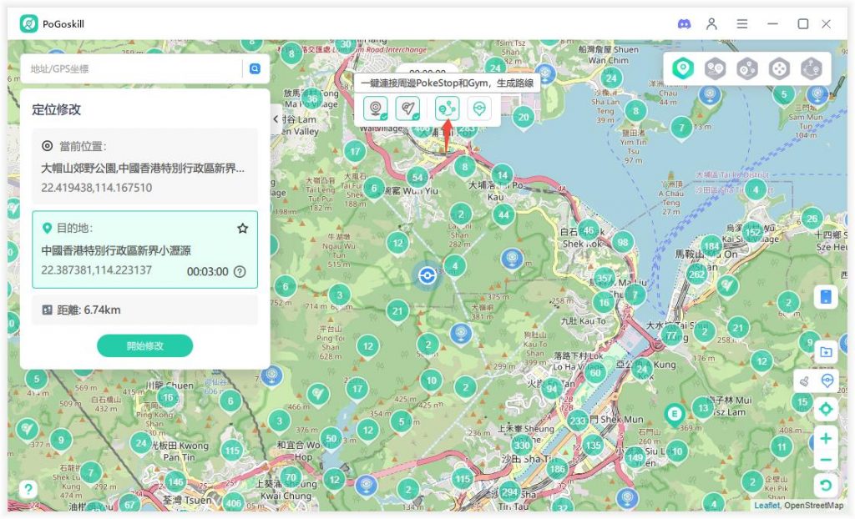855x519 pixels.
Task: Type in the 地址/GPS坐標 search field
Action: tap(134, 68)
